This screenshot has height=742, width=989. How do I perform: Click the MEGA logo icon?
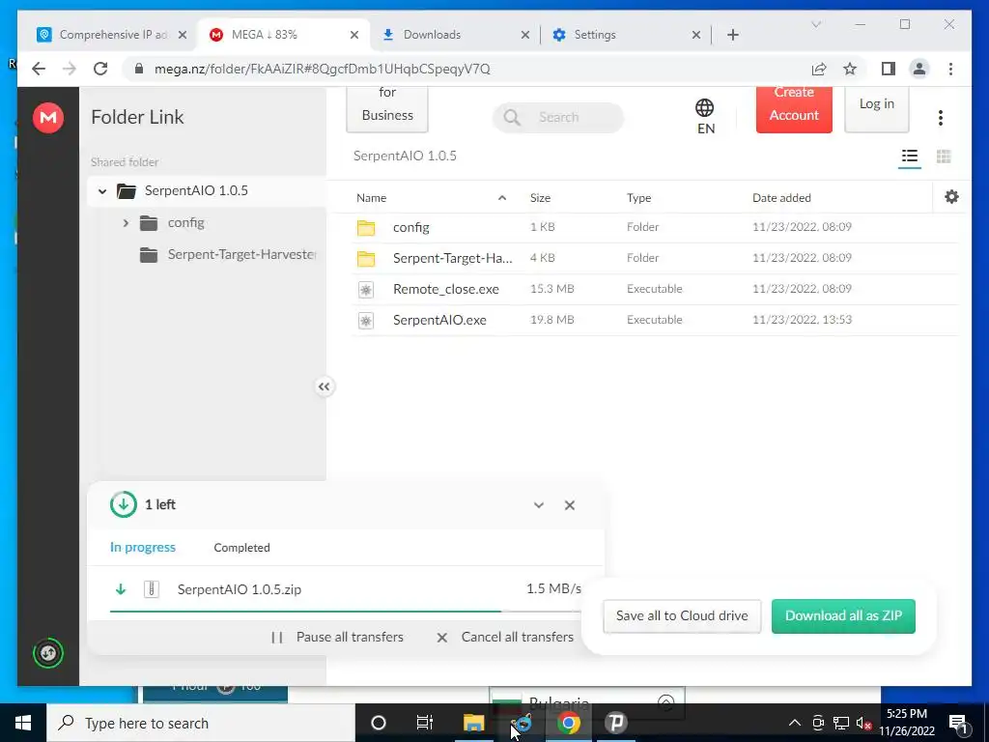tap(48, 117)
